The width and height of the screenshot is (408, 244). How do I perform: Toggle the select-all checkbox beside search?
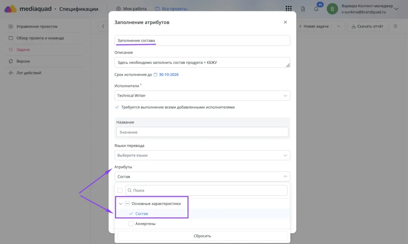[x=120, y=190]
